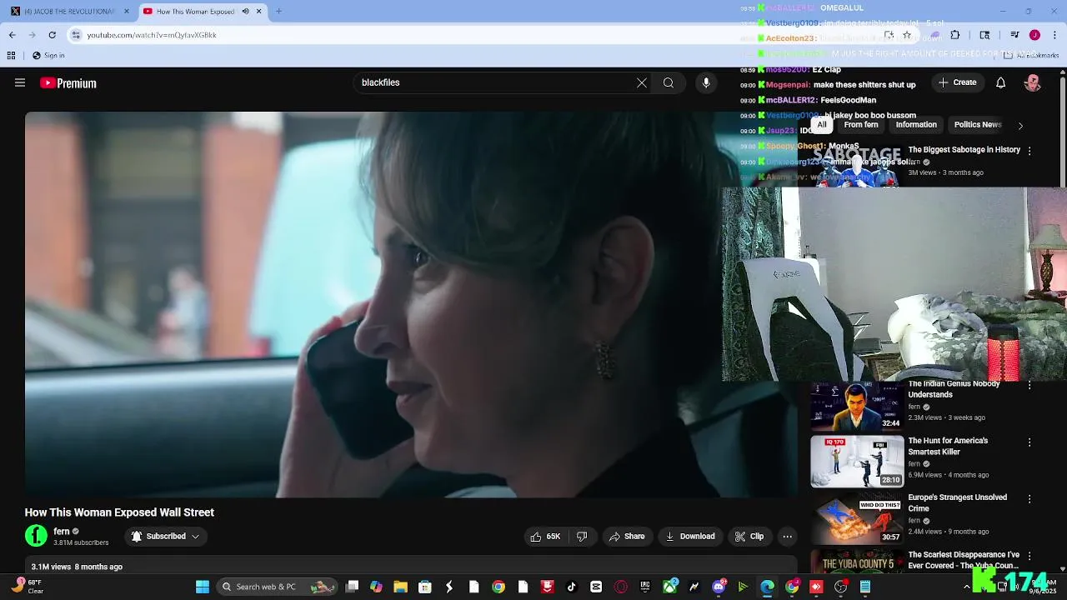Select the All filter chip
The height and width of the screenshot is (600, 1067).
coord(822,125)
